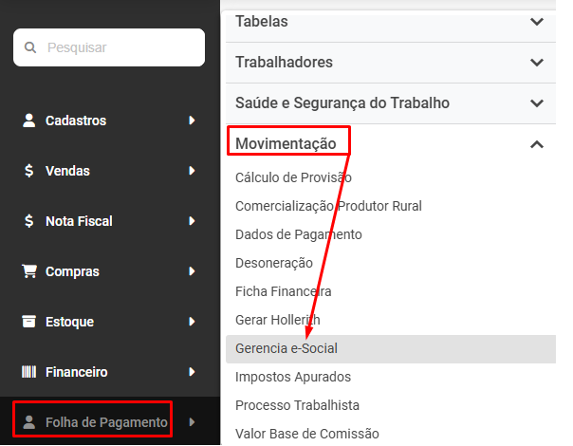Select Cálculo de Provisão option

(x=293, y=177)
